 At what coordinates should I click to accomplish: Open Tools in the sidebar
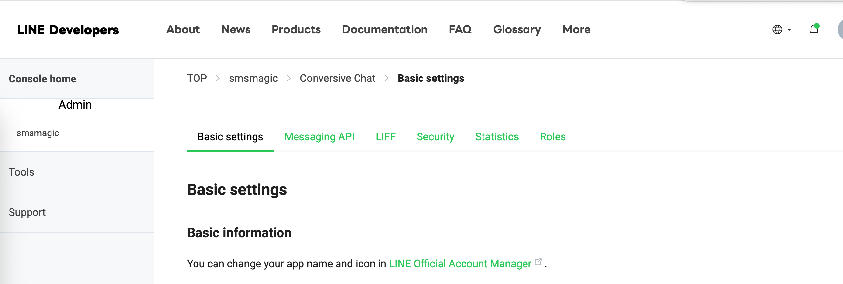(77, 172)
